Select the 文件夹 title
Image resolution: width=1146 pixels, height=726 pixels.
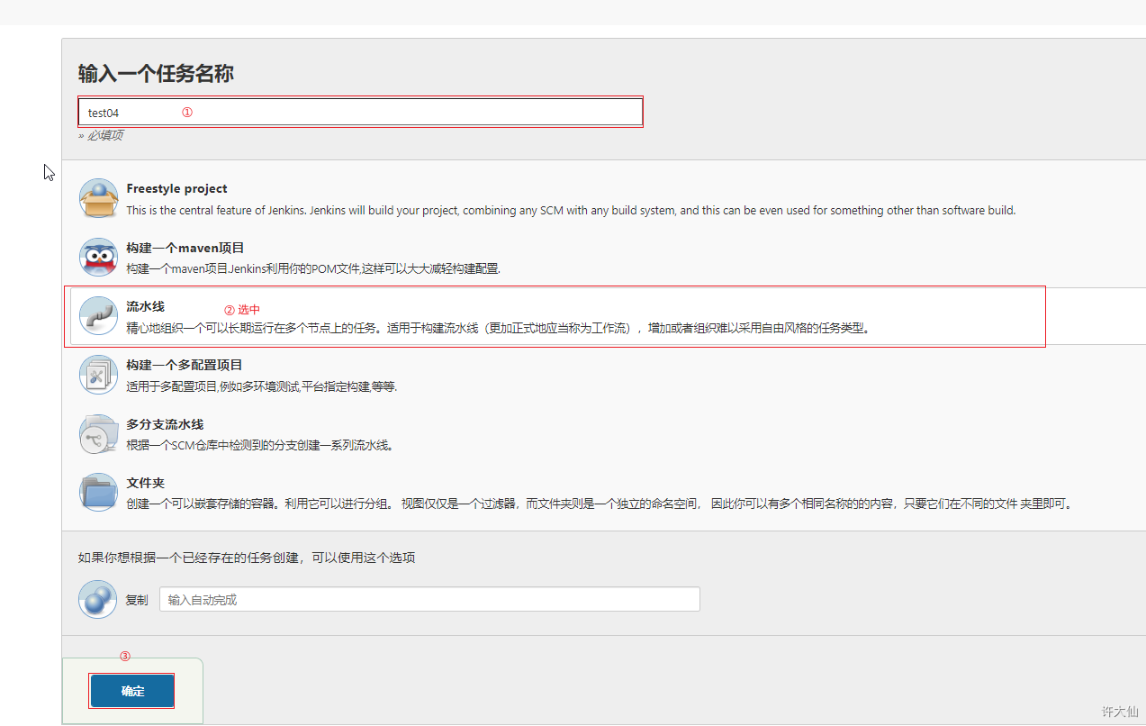[146, 483]
